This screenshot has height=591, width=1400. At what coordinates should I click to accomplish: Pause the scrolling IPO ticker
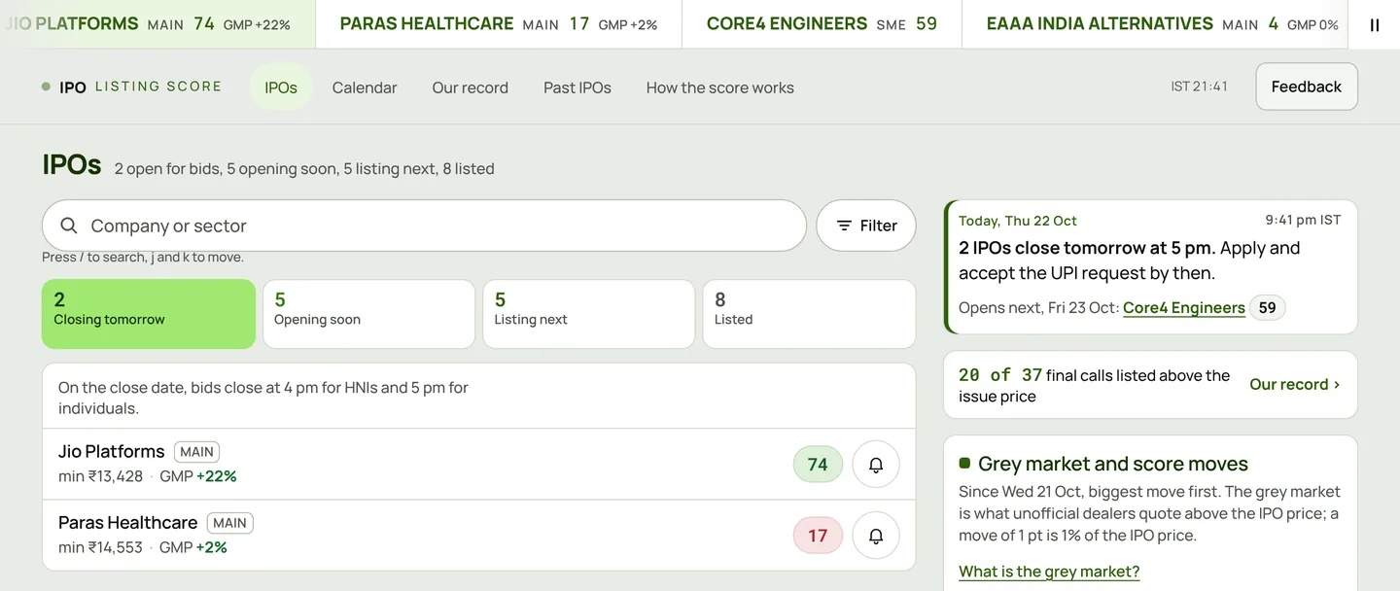pos(1374,25)
